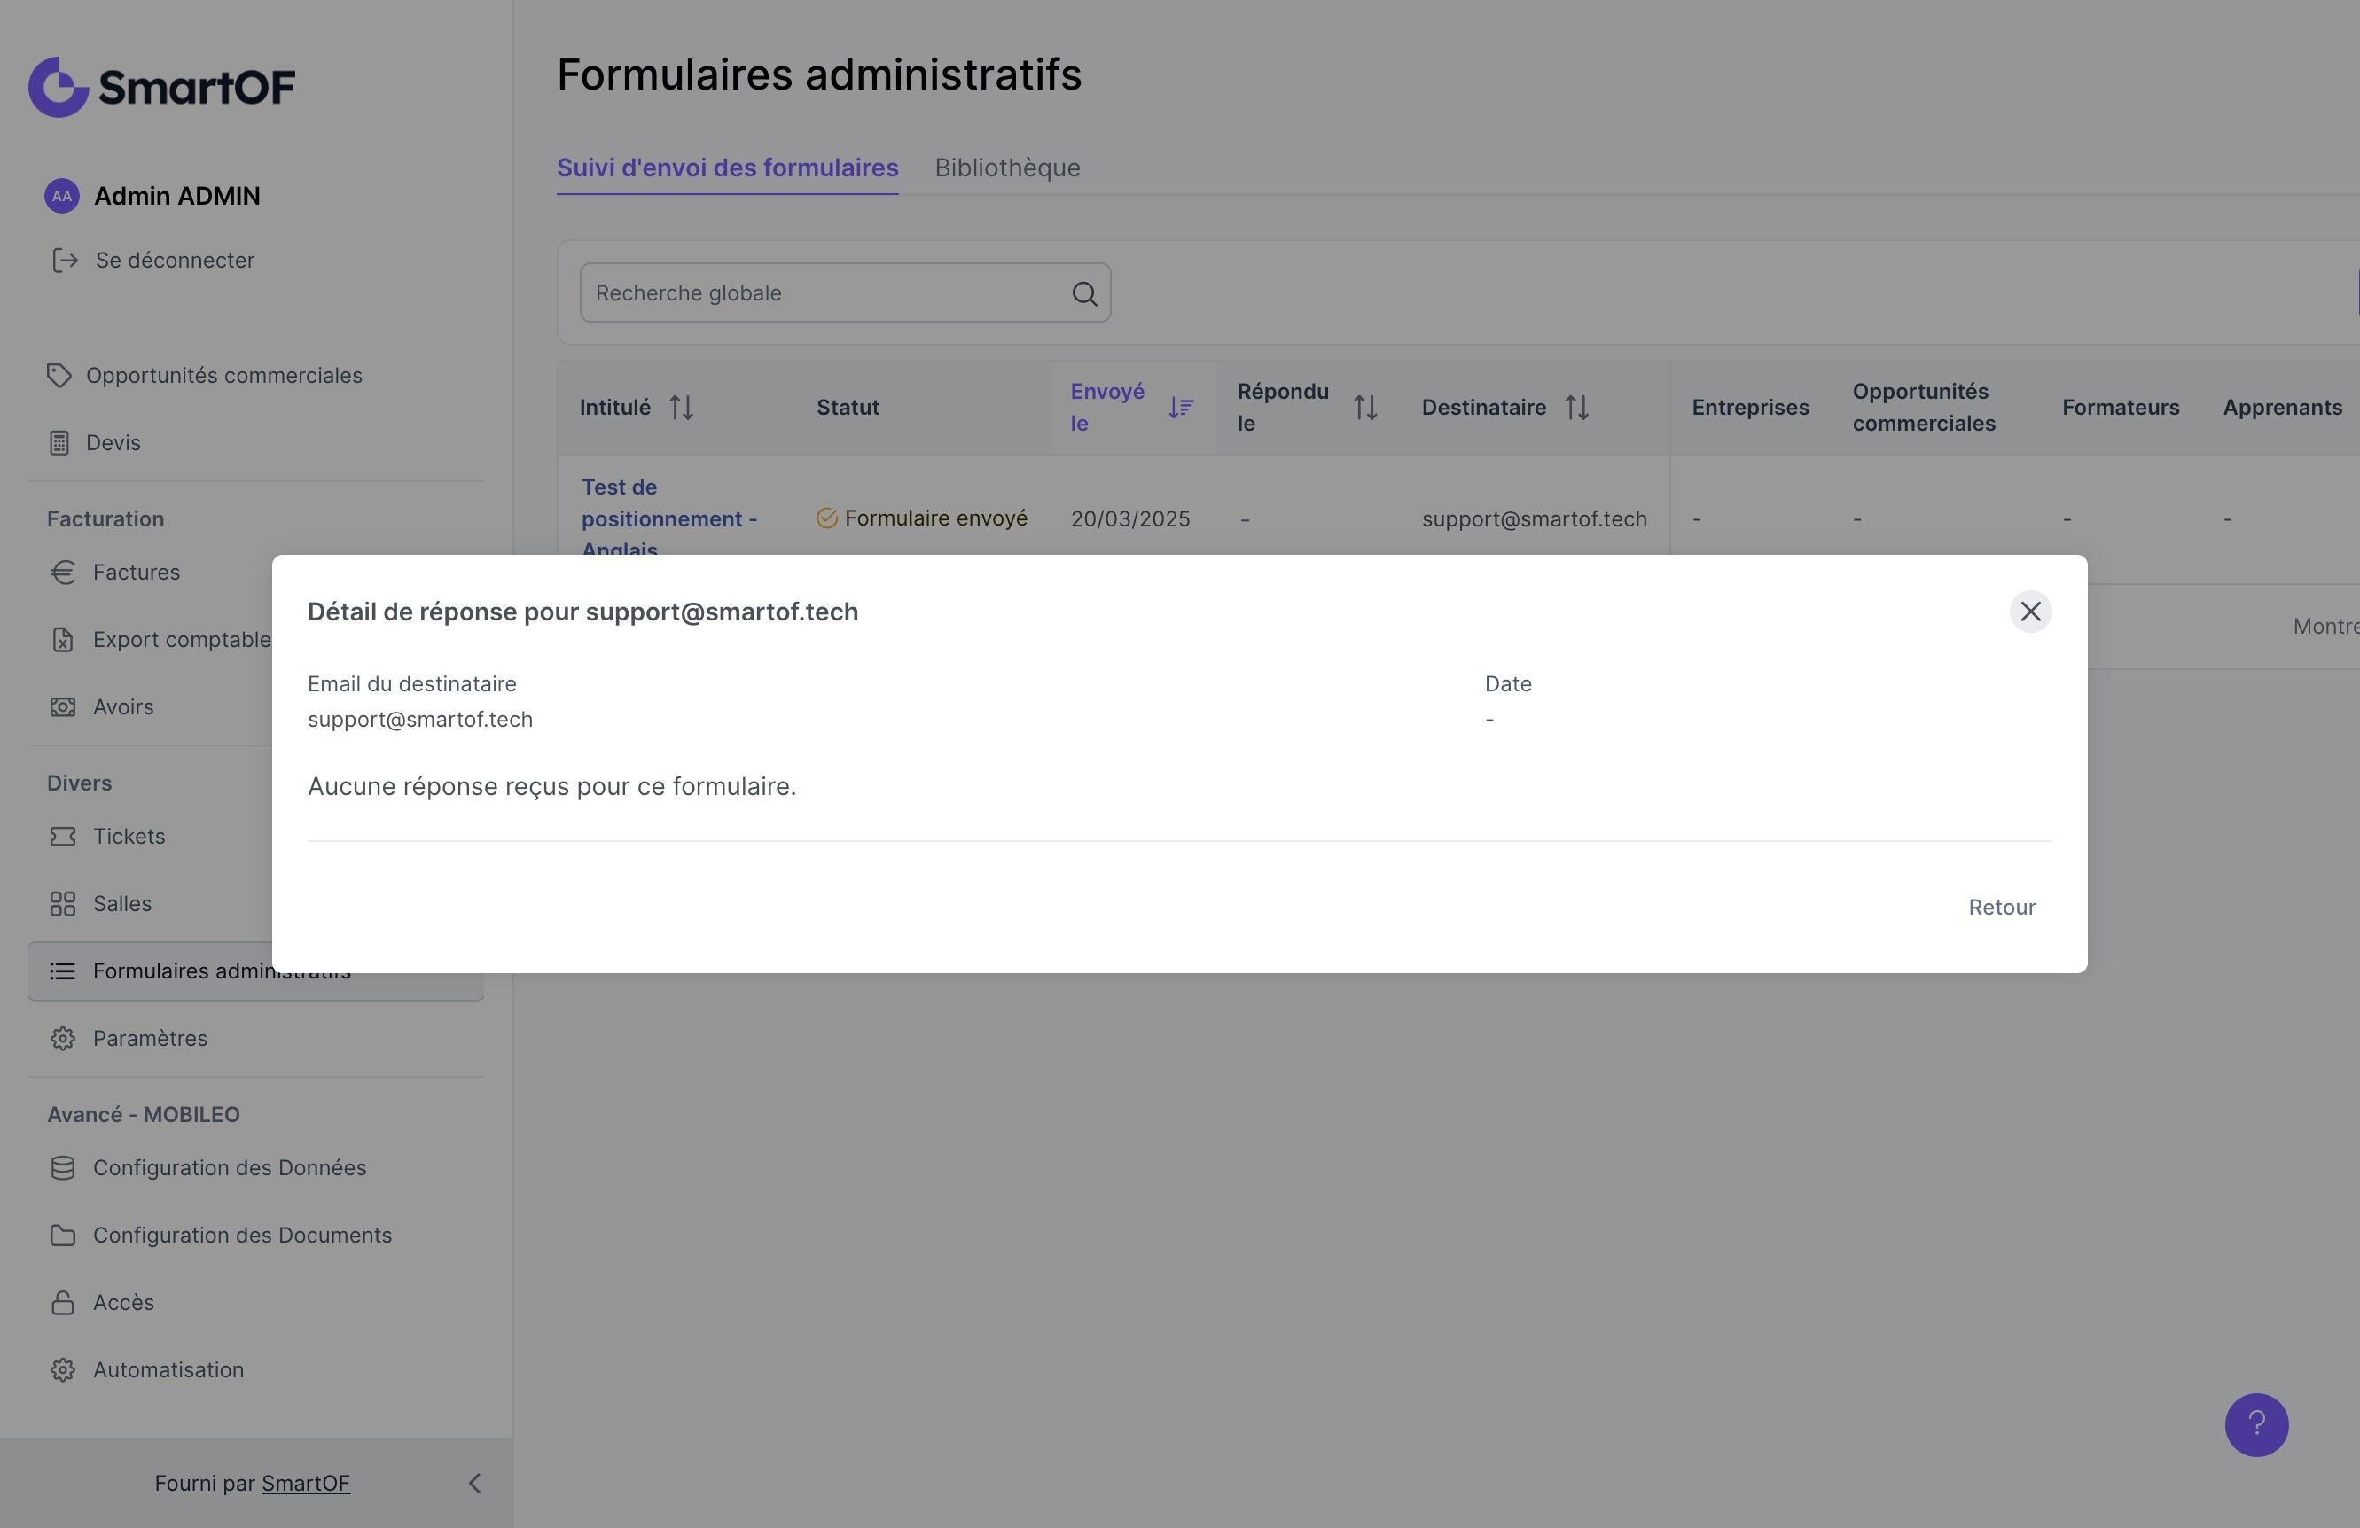2360x1528 pixels.
Task: Close the response detail dialog
Action: 2030,611
